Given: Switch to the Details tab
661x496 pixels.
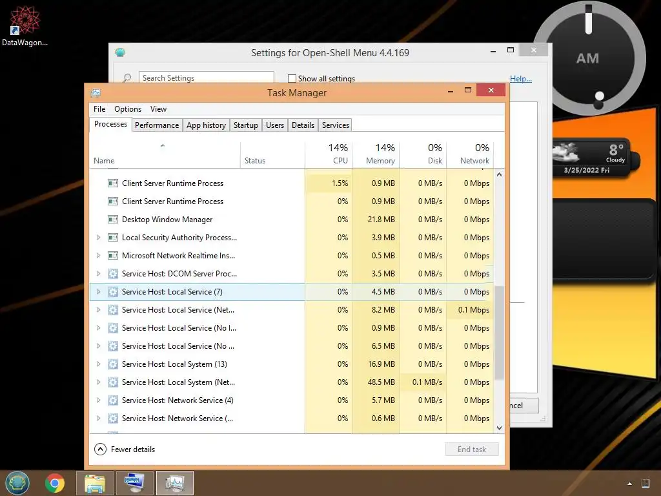Looking at the screenshot, I should pos(303,125).
